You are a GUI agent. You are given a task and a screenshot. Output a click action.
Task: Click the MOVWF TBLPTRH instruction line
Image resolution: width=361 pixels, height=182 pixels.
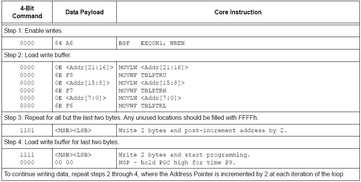[x=143, y=90]
